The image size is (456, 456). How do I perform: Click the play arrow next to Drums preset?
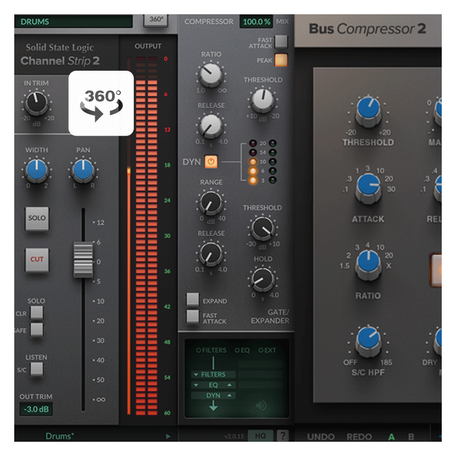[168, 437]
